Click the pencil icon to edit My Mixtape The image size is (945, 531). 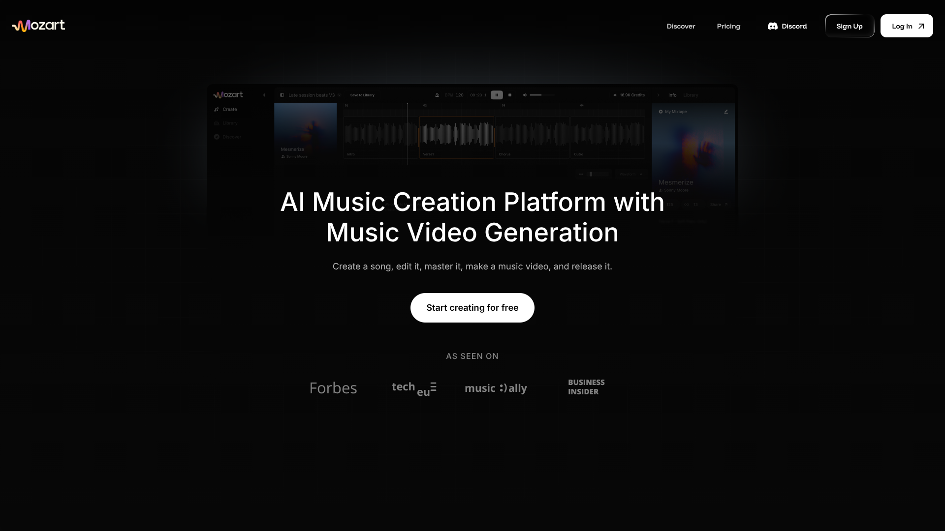pyautogui.click(x=727, y=112)
